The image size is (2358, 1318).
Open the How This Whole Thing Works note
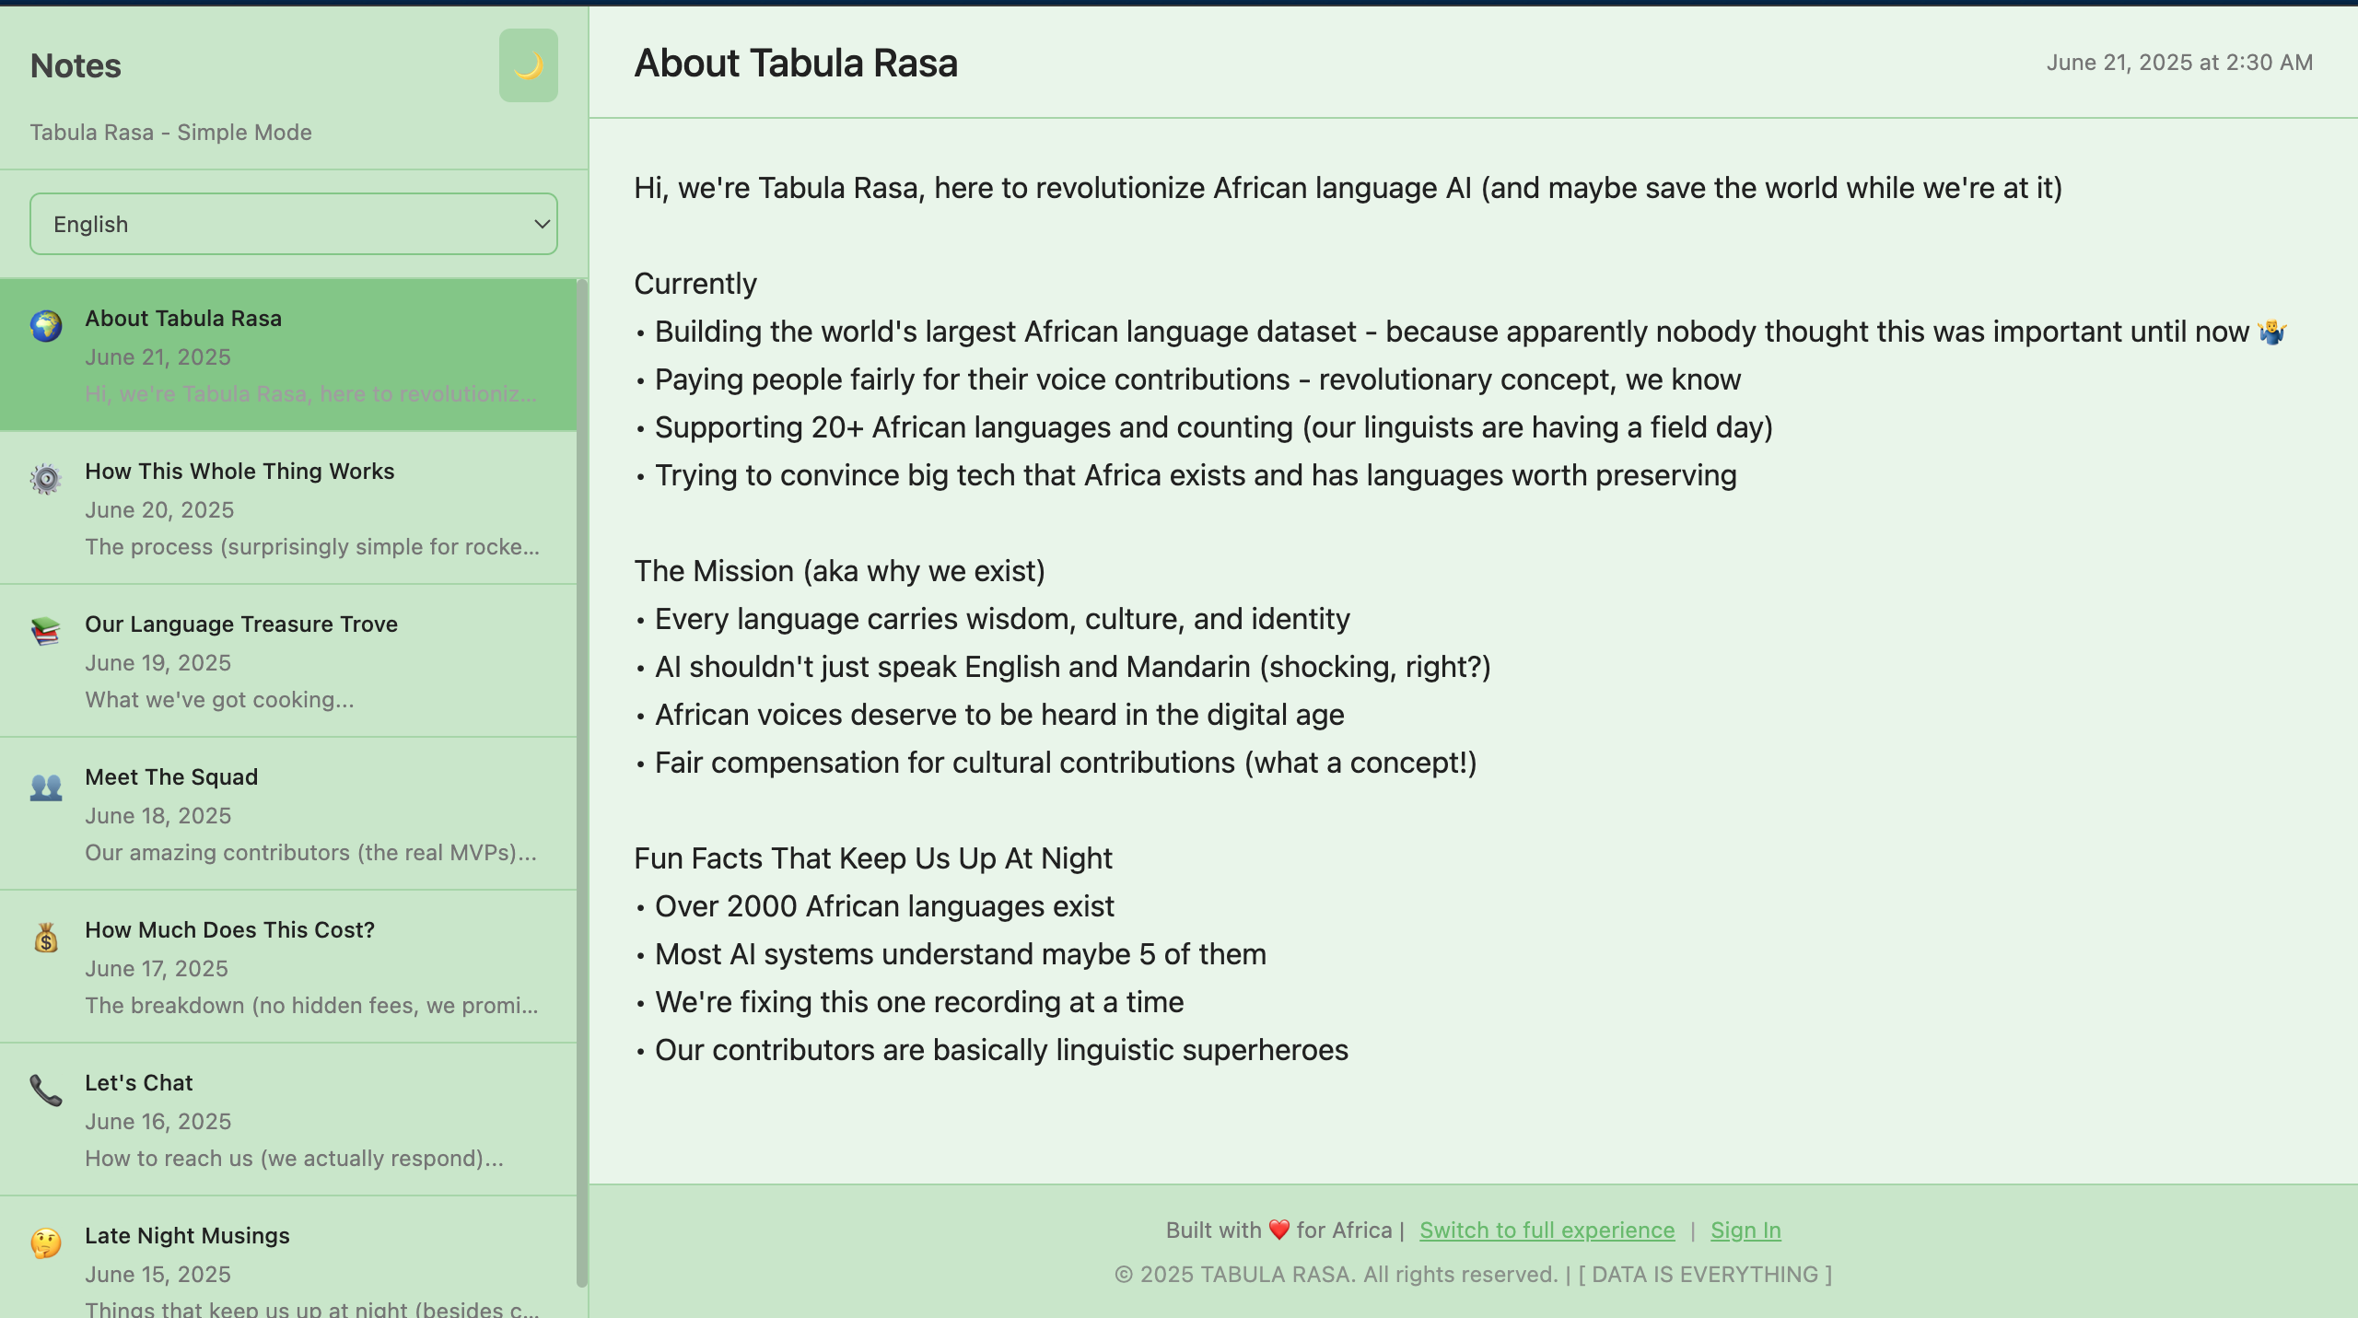tap(239, 472)
